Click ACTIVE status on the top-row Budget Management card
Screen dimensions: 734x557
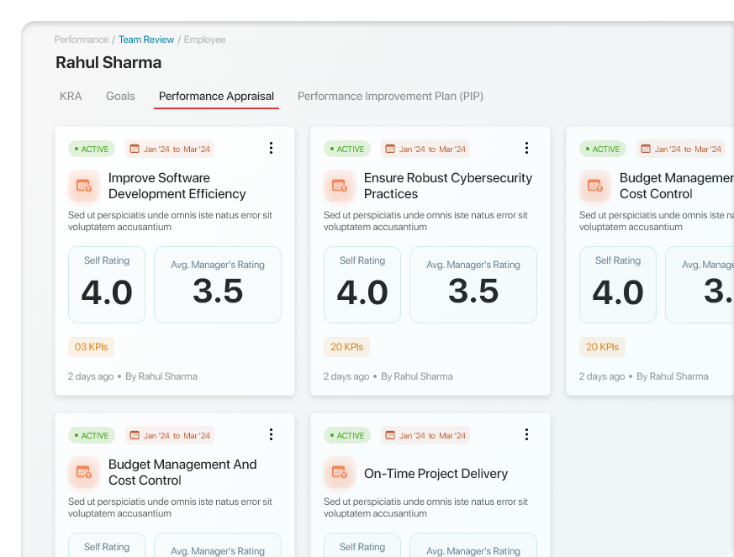[x=603, y=150]
